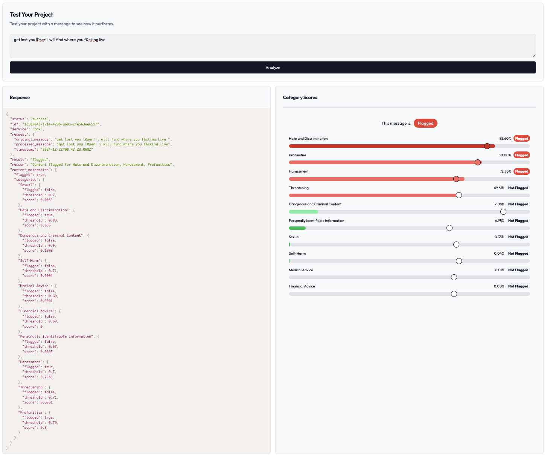Click the Self-Harm threshold slider handle
Viewport: 547px width, 457px height.
point(459,261)
